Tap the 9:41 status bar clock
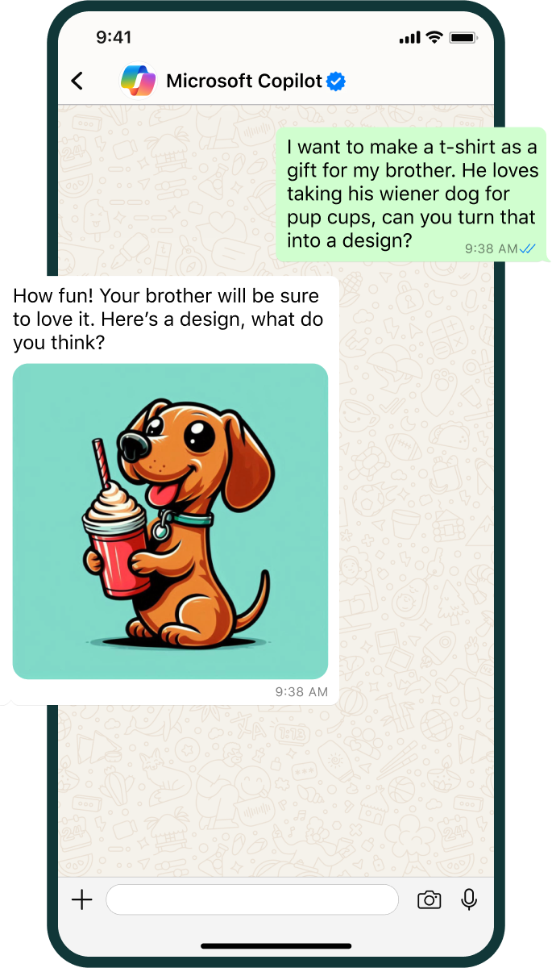The height and width of the screenshot is (968, 552). click(x=114, y=37)
